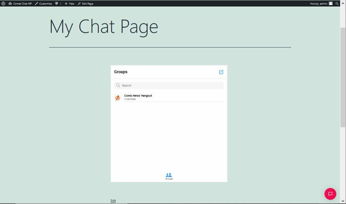Screen dimensions: 346x204
Task: Open the Comet Chat WP site menu
Action: [20, 4]
